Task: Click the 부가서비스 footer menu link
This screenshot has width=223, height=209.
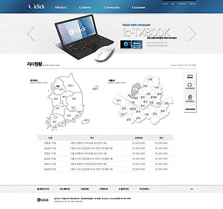Action: click(144, 189)
